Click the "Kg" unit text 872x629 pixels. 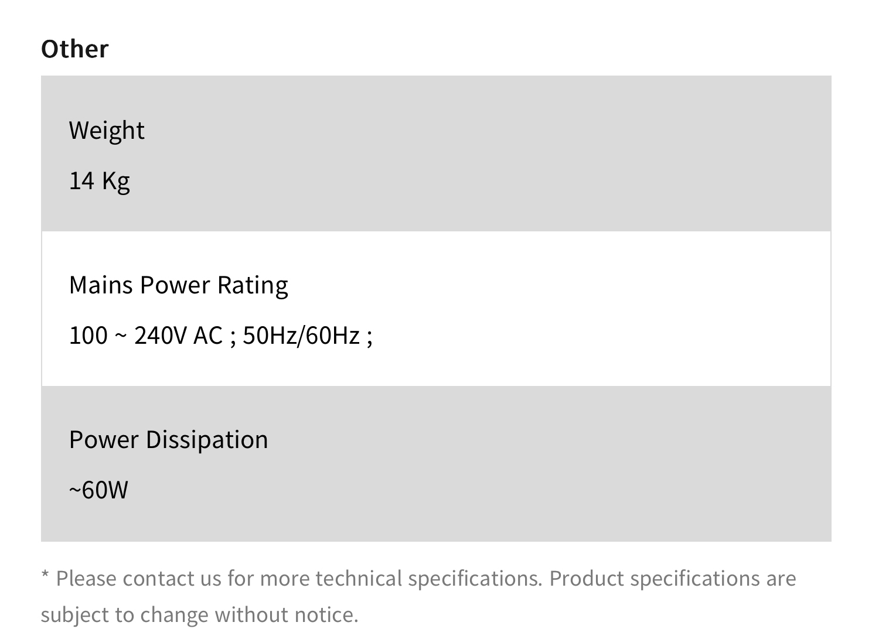[115, 180]
